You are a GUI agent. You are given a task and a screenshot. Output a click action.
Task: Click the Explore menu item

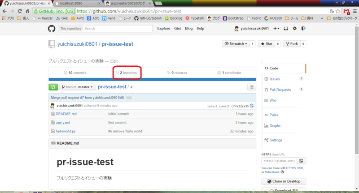(164, 29)
